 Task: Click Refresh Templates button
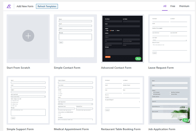pos(47,7)
